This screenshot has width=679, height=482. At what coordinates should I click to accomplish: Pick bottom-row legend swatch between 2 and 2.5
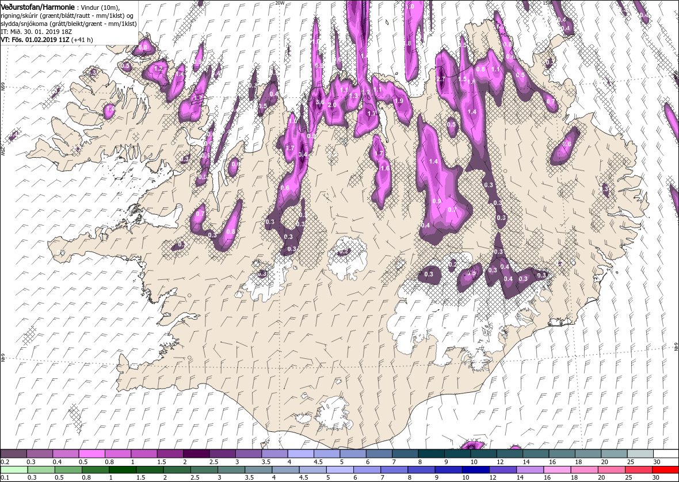point(176,470)
